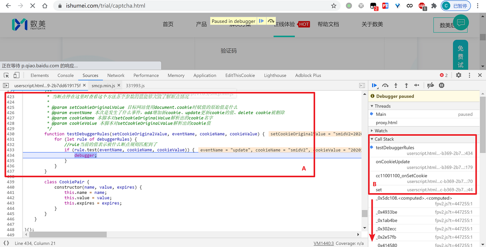Select the cc11001100_onSetCookie stack frame

point(424,178)
